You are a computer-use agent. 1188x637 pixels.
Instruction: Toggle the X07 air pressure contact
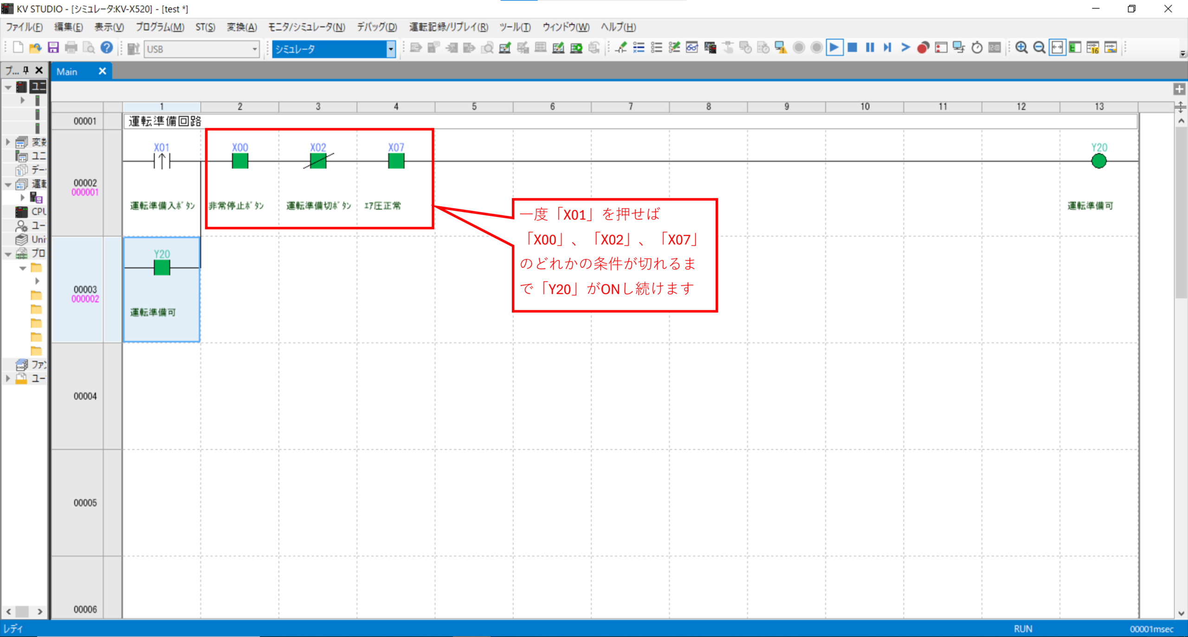coord(396,161)
